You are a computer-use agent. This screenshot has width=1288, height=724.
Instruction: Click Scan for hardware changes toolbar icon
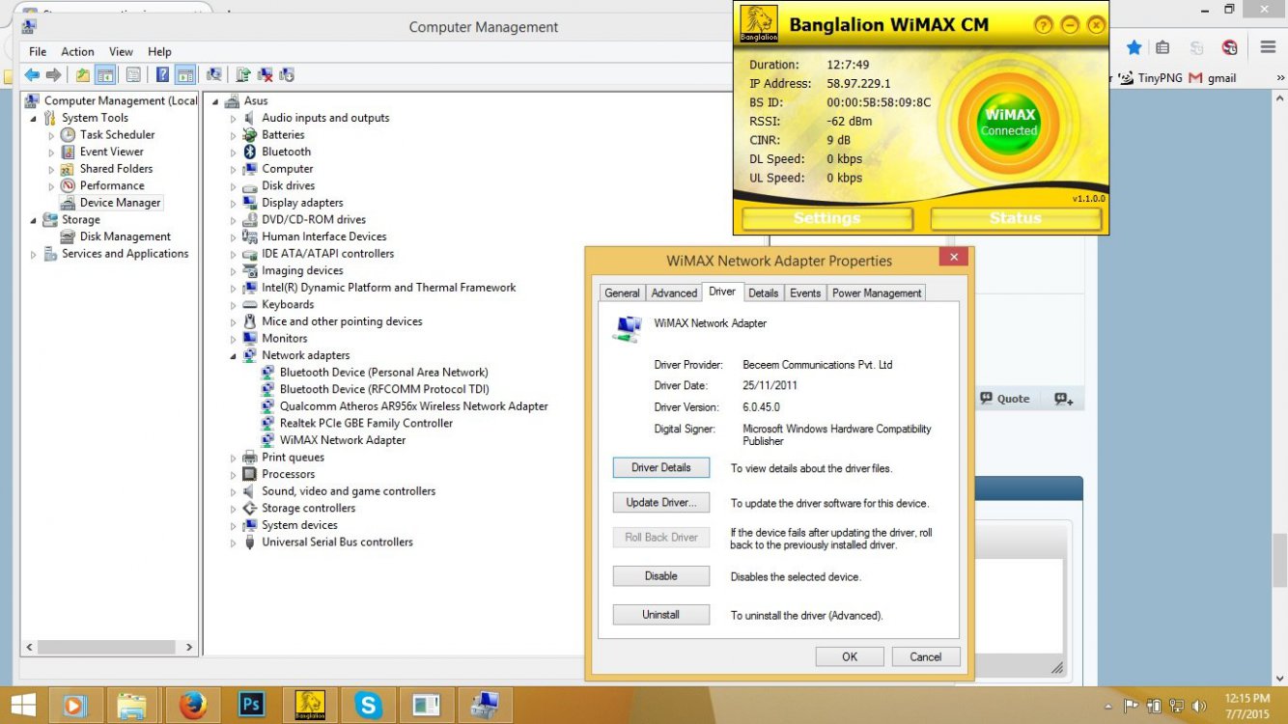[214, 74]
